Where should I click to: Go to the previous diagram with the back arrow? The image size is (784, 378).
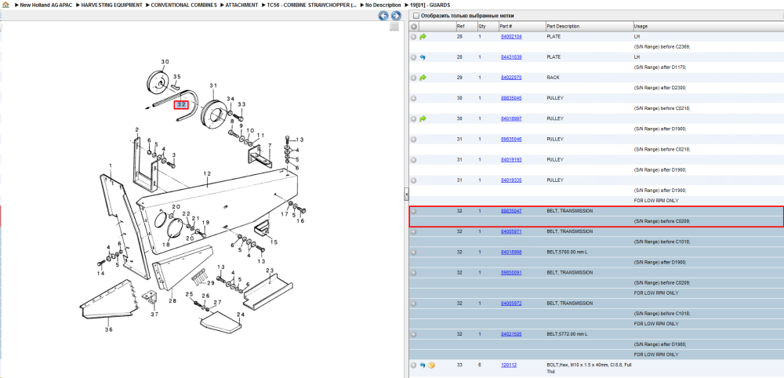tap(383, 16)
